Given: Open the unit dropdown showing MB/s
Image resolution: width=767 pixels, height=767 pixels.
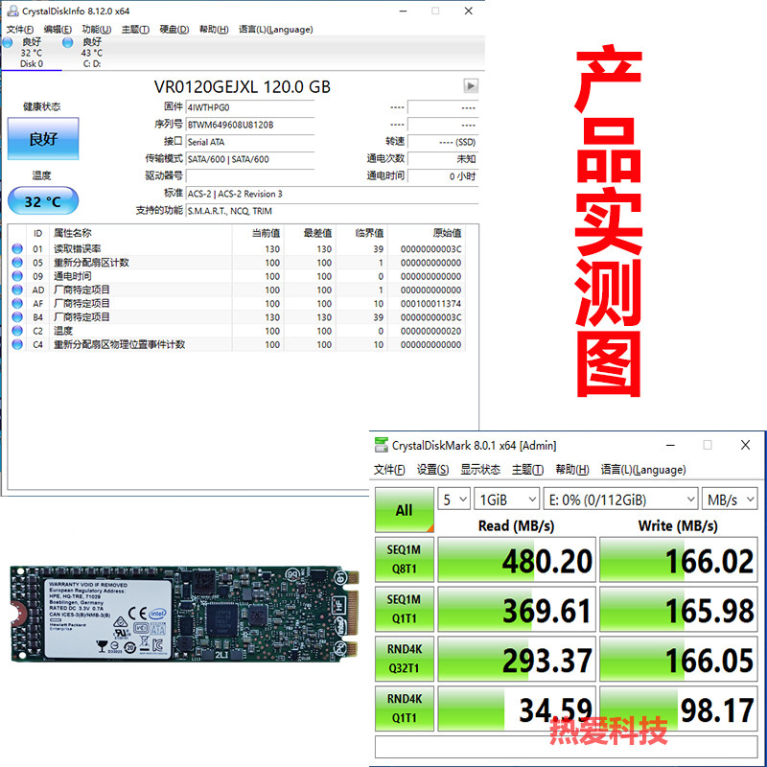Looking at the screenshot, I should point(730,500).
